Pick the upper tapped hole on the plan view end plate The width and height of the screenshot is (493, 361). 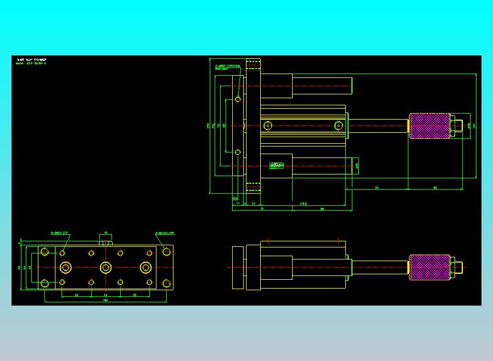tap(238, 99)
